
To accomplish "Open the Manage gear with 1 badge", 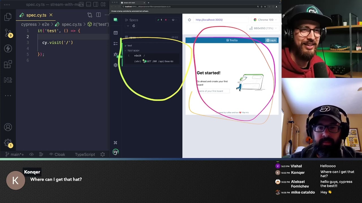I will click(x=8, y=143).
